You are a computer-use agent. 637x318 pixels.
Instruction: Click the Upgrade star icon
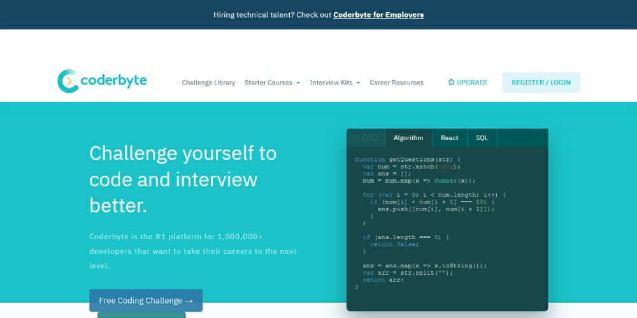tap(451, 82)
